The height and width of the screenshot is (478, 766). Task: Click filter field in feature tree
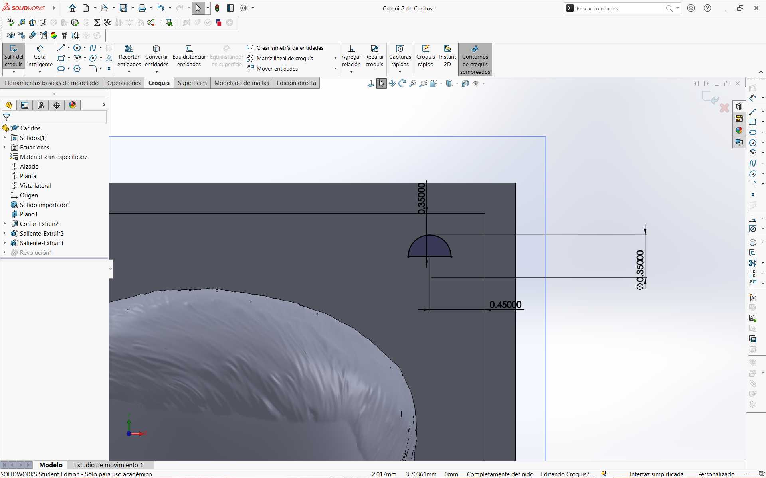click(54, 117)
